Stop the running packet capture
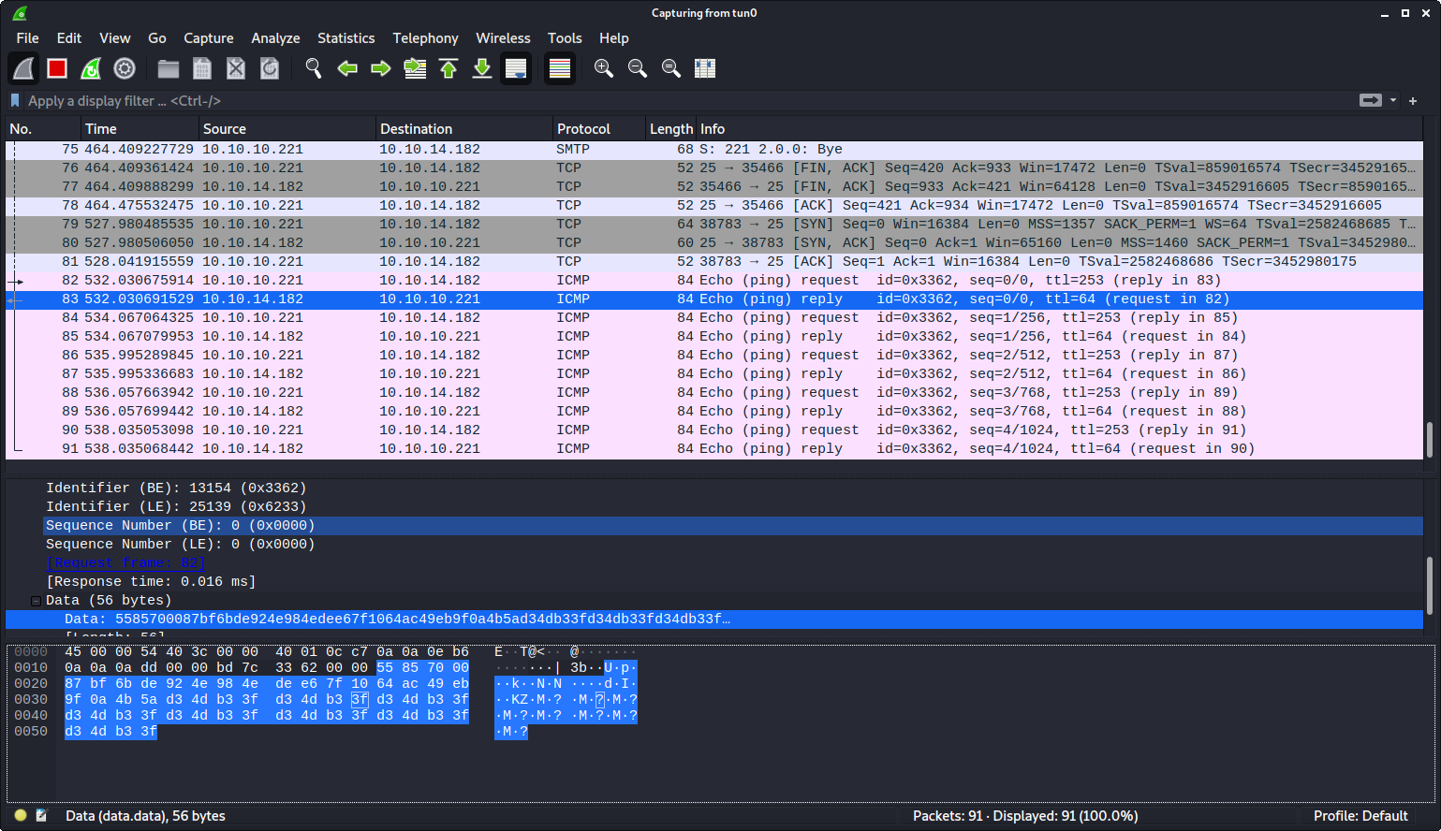The image size is (1441, 831). (x=57, y=67)
